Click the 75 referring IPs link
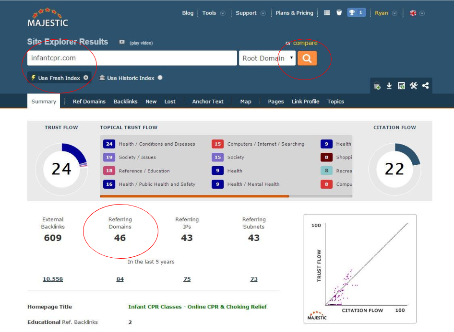Image resolution: width=454 pixels, height=332 pixels. (187, 279)
